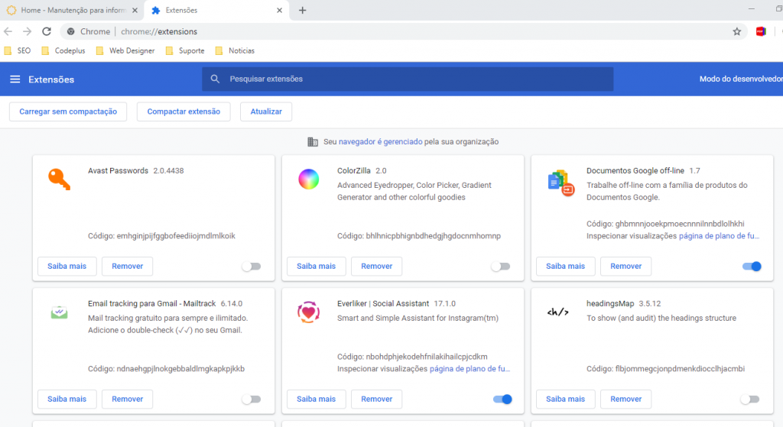Viewport: 783px width, 427px height.
Task: Remove the Avast Passwords extension
Action: coord(128,267)
